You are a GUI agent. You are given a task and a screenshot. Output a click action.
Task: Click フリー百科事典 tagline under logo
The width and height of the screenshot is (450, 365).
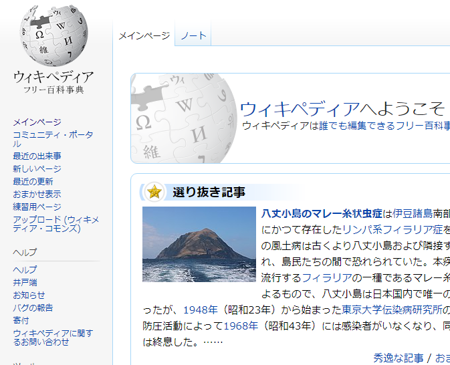pos(53,90)
